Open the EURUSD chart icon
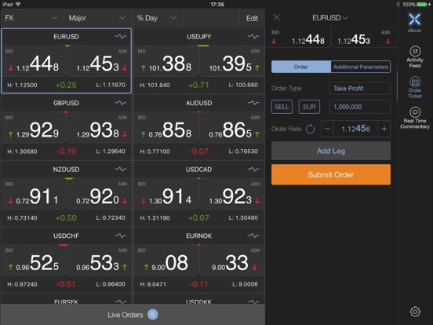The height and width of the screenshot is (325, 433). click(x=121, y=36)
